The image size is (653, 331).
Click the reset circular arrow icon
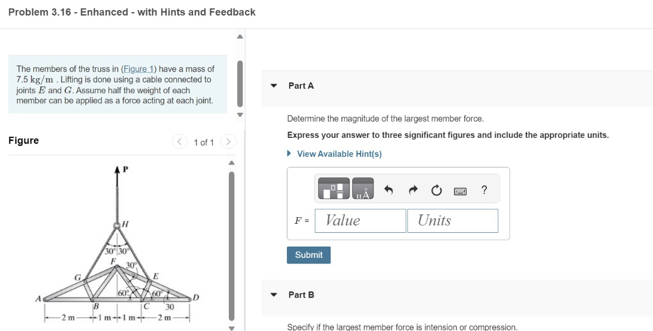click(x=436, y=191)
